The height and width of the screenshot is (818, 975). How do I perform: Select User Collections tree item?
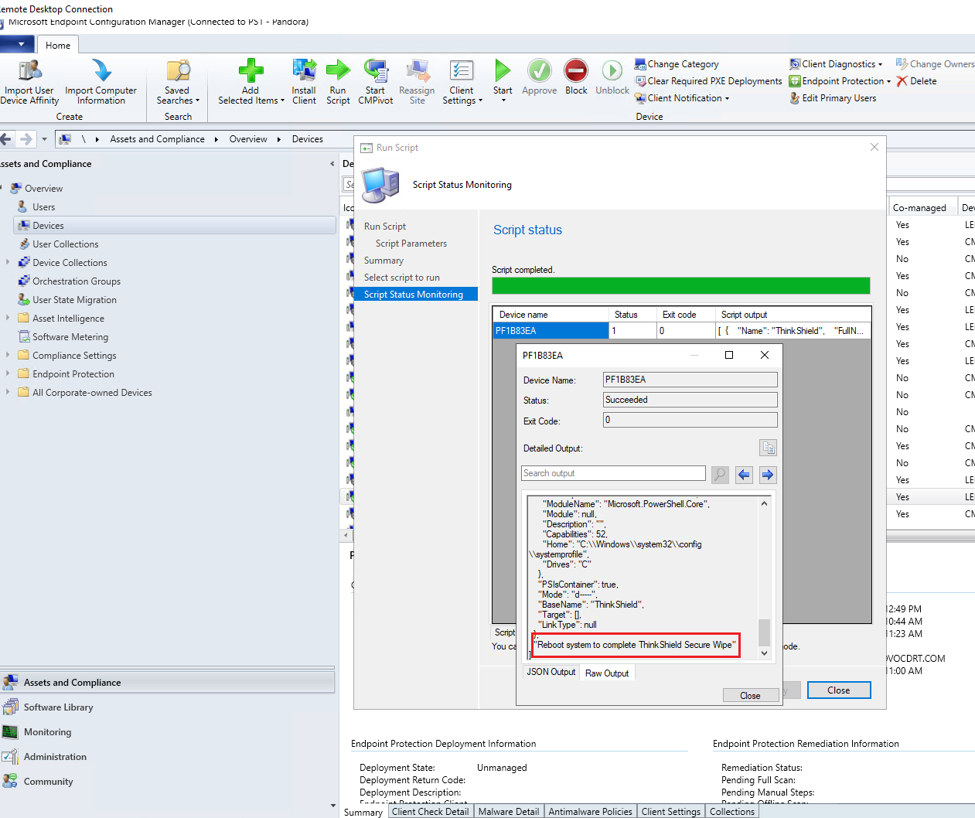tap(66, 244)
